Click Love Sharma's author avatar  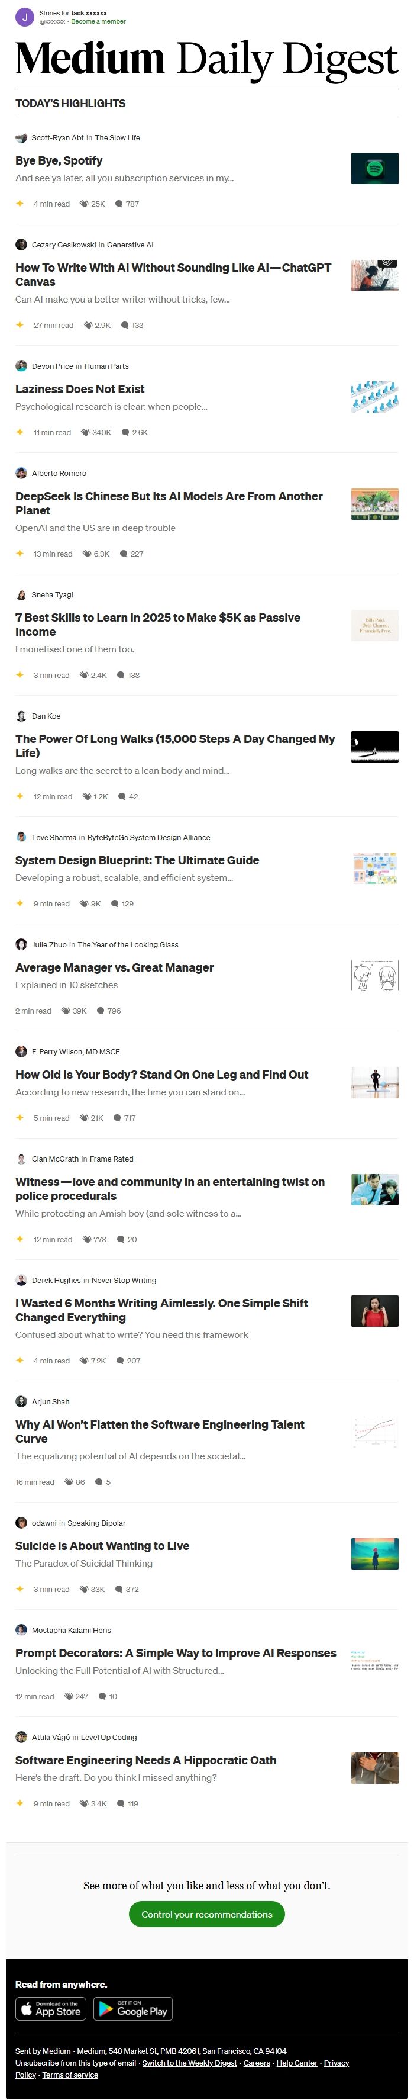coord(21,837)
